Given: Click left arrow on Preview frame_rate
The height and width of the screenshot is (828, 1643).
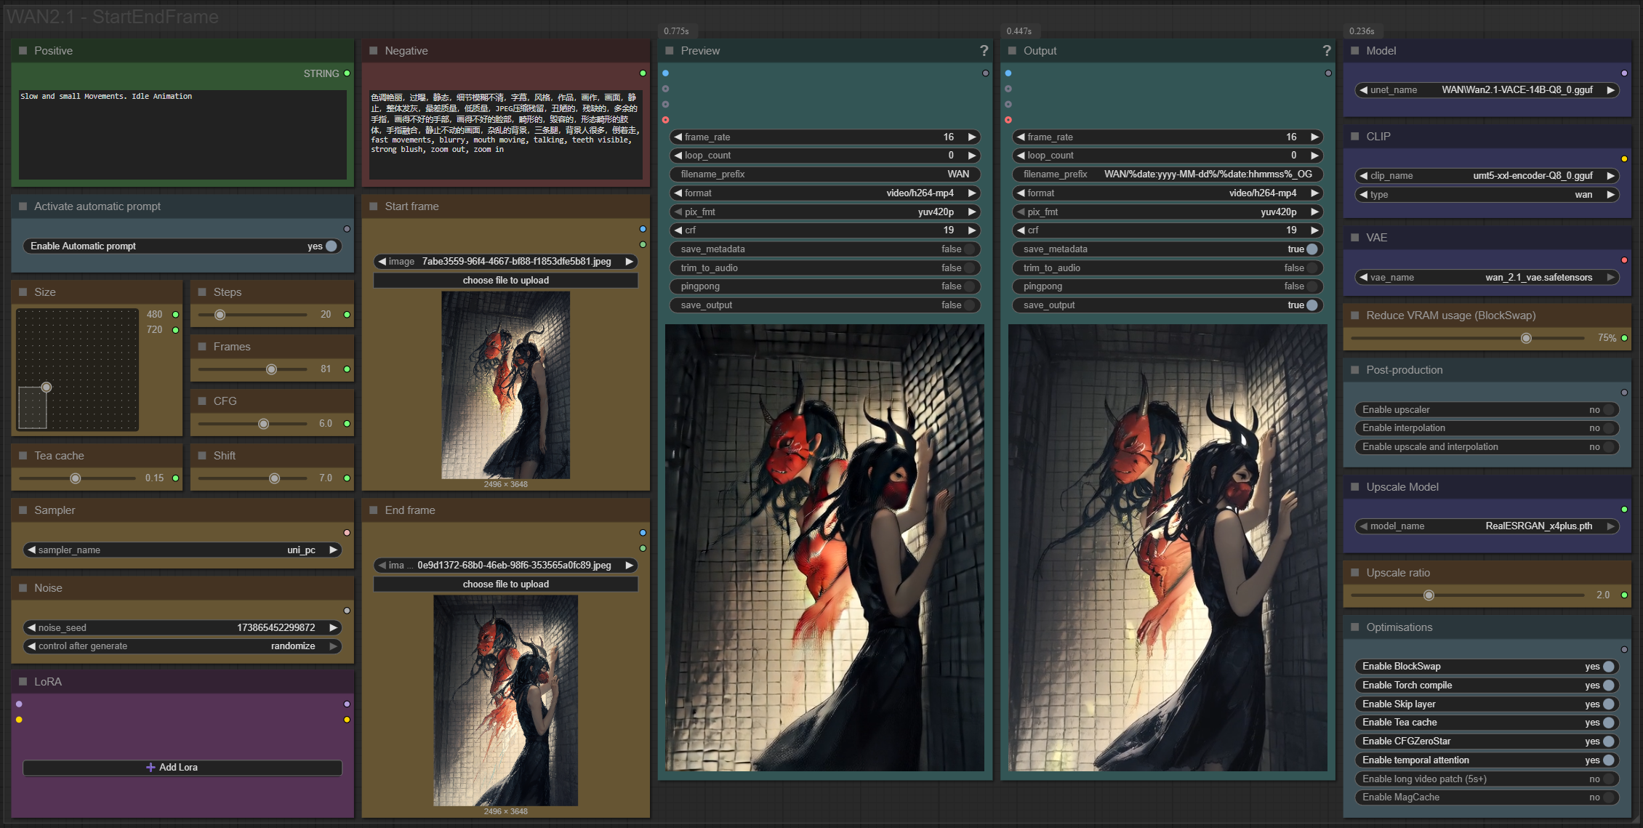Looking at the screenshot, I should tap(678, 137).
